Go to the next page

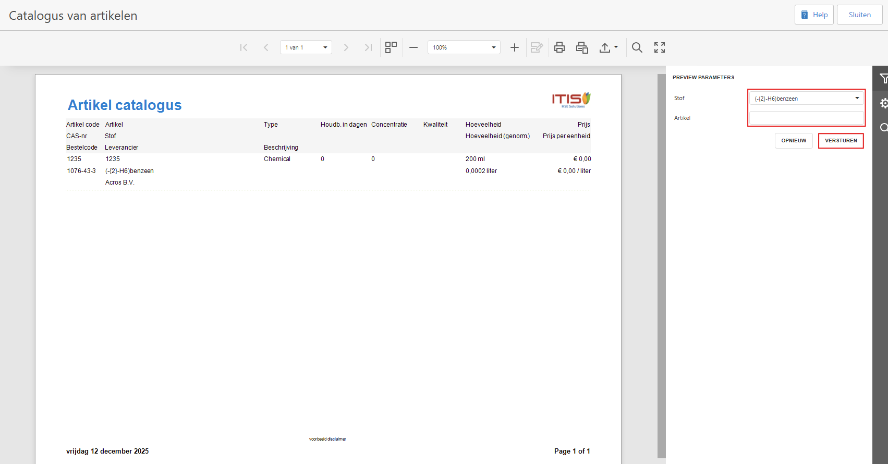tap(346, 47)
